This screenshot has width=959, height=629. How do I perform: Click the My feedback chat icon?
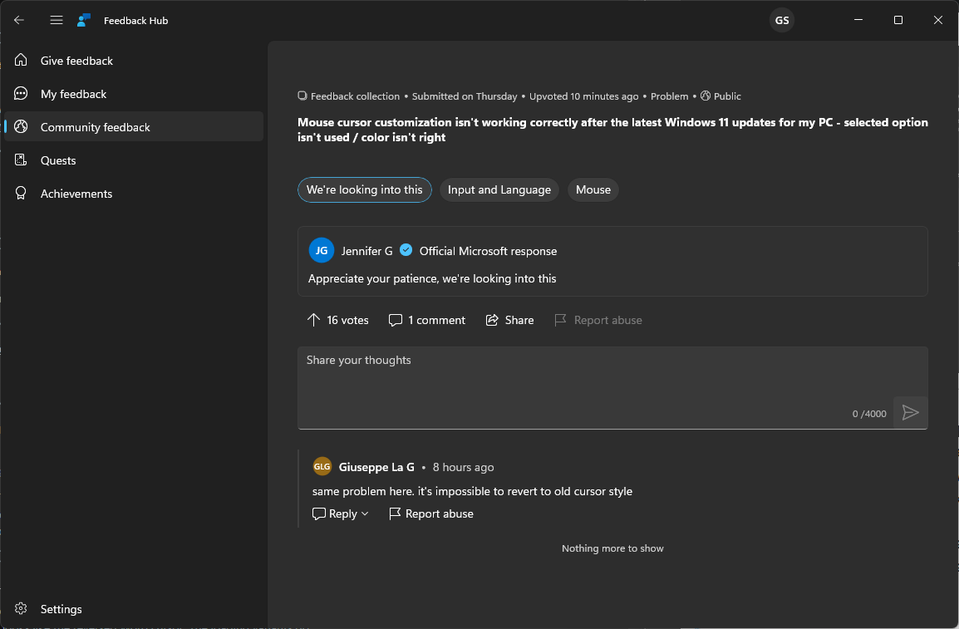pyautogui.click(x=21, y=94)
